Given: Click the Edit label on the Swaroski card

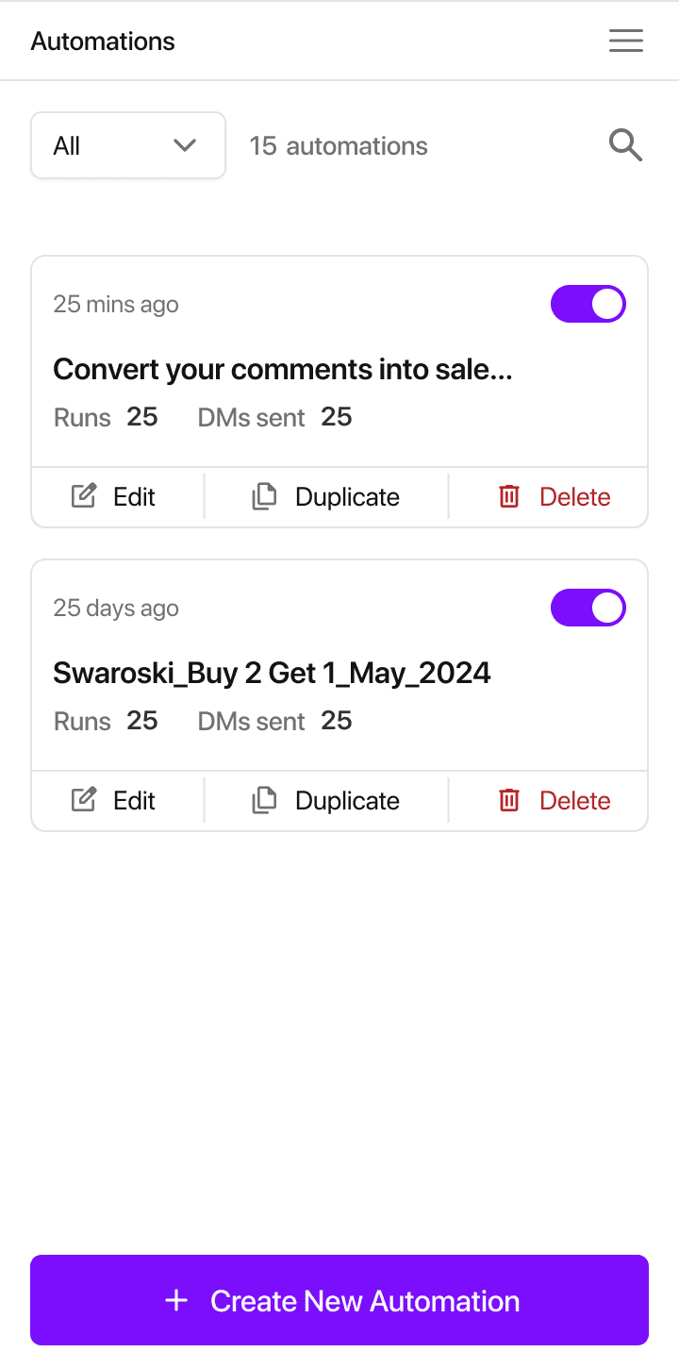Looking at the screenshot, I should pyautogui.click(x=134, y=800).
